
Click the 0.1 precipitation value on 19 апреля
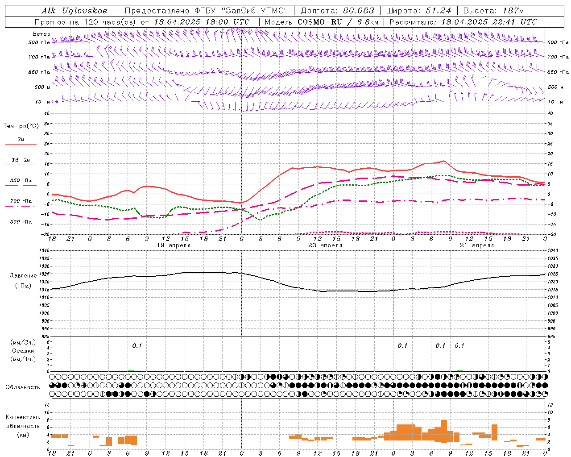click(x=137, y=345)
